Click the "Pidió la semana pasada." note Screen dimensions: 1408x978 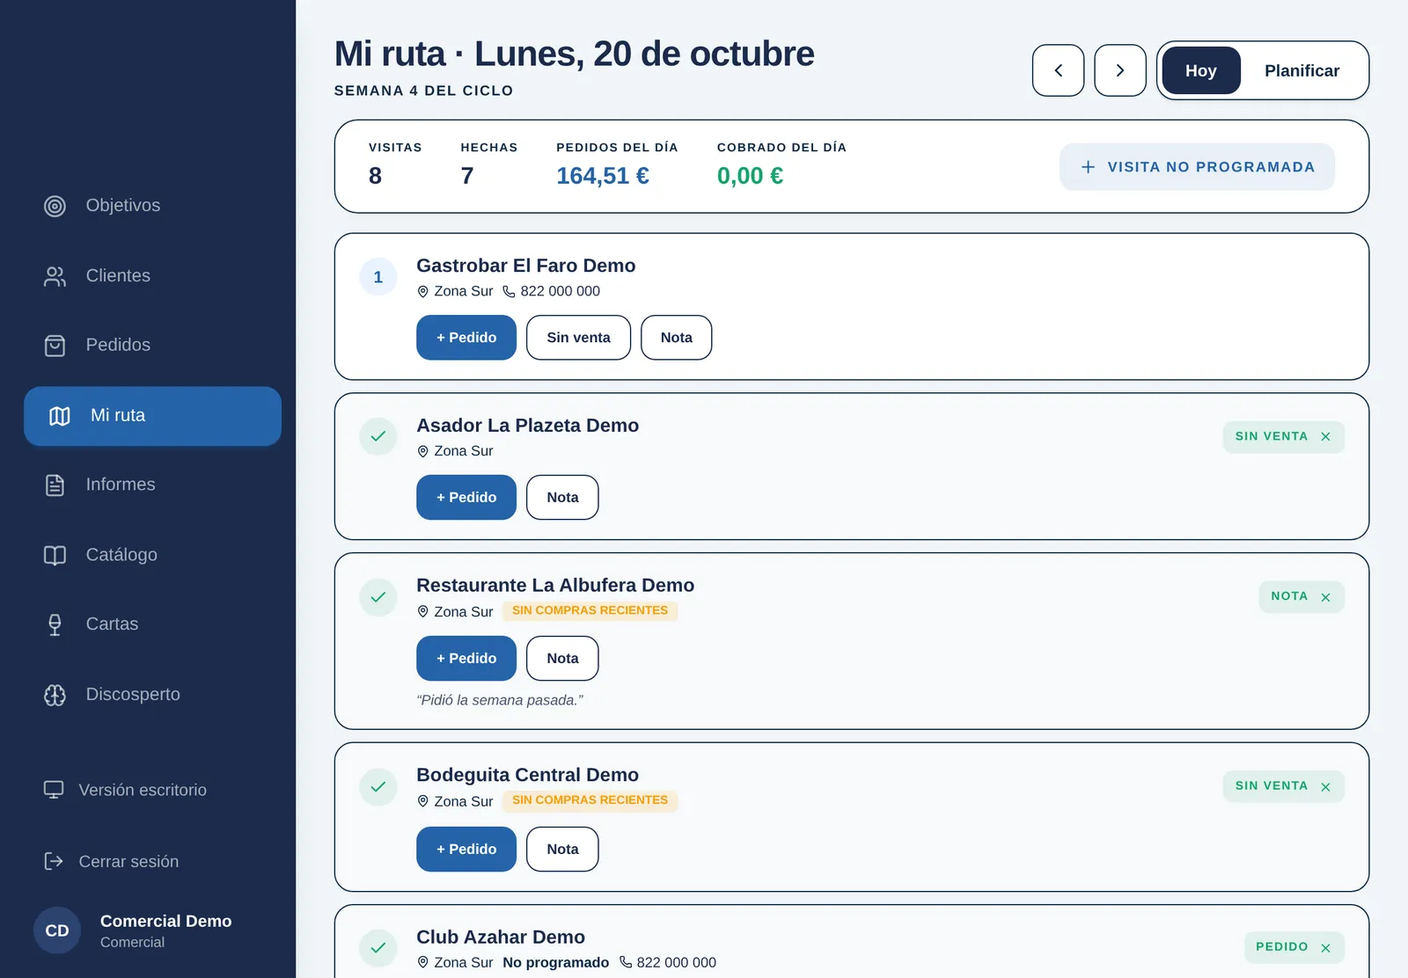tap(500, 701)
